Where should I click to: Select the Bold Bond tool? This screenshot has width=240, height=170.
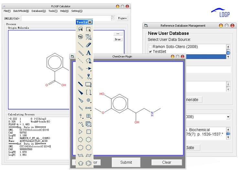(80, 84)
